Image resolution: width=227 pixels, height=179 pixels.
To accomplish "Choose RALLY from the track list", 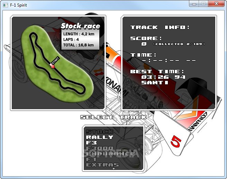I will pos(100,137).
